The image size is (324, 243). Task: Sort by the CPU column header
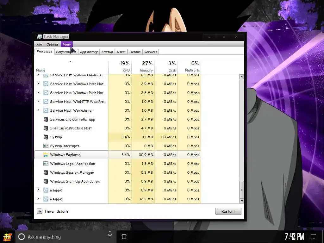coord(120,66)
